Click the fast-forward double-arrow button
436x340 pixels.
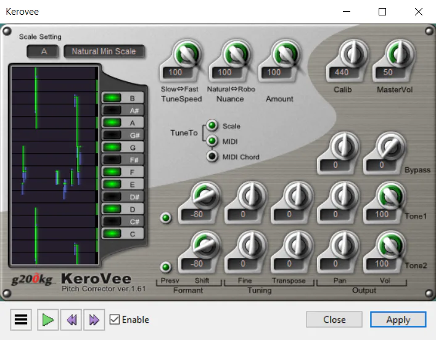[94, 320]
